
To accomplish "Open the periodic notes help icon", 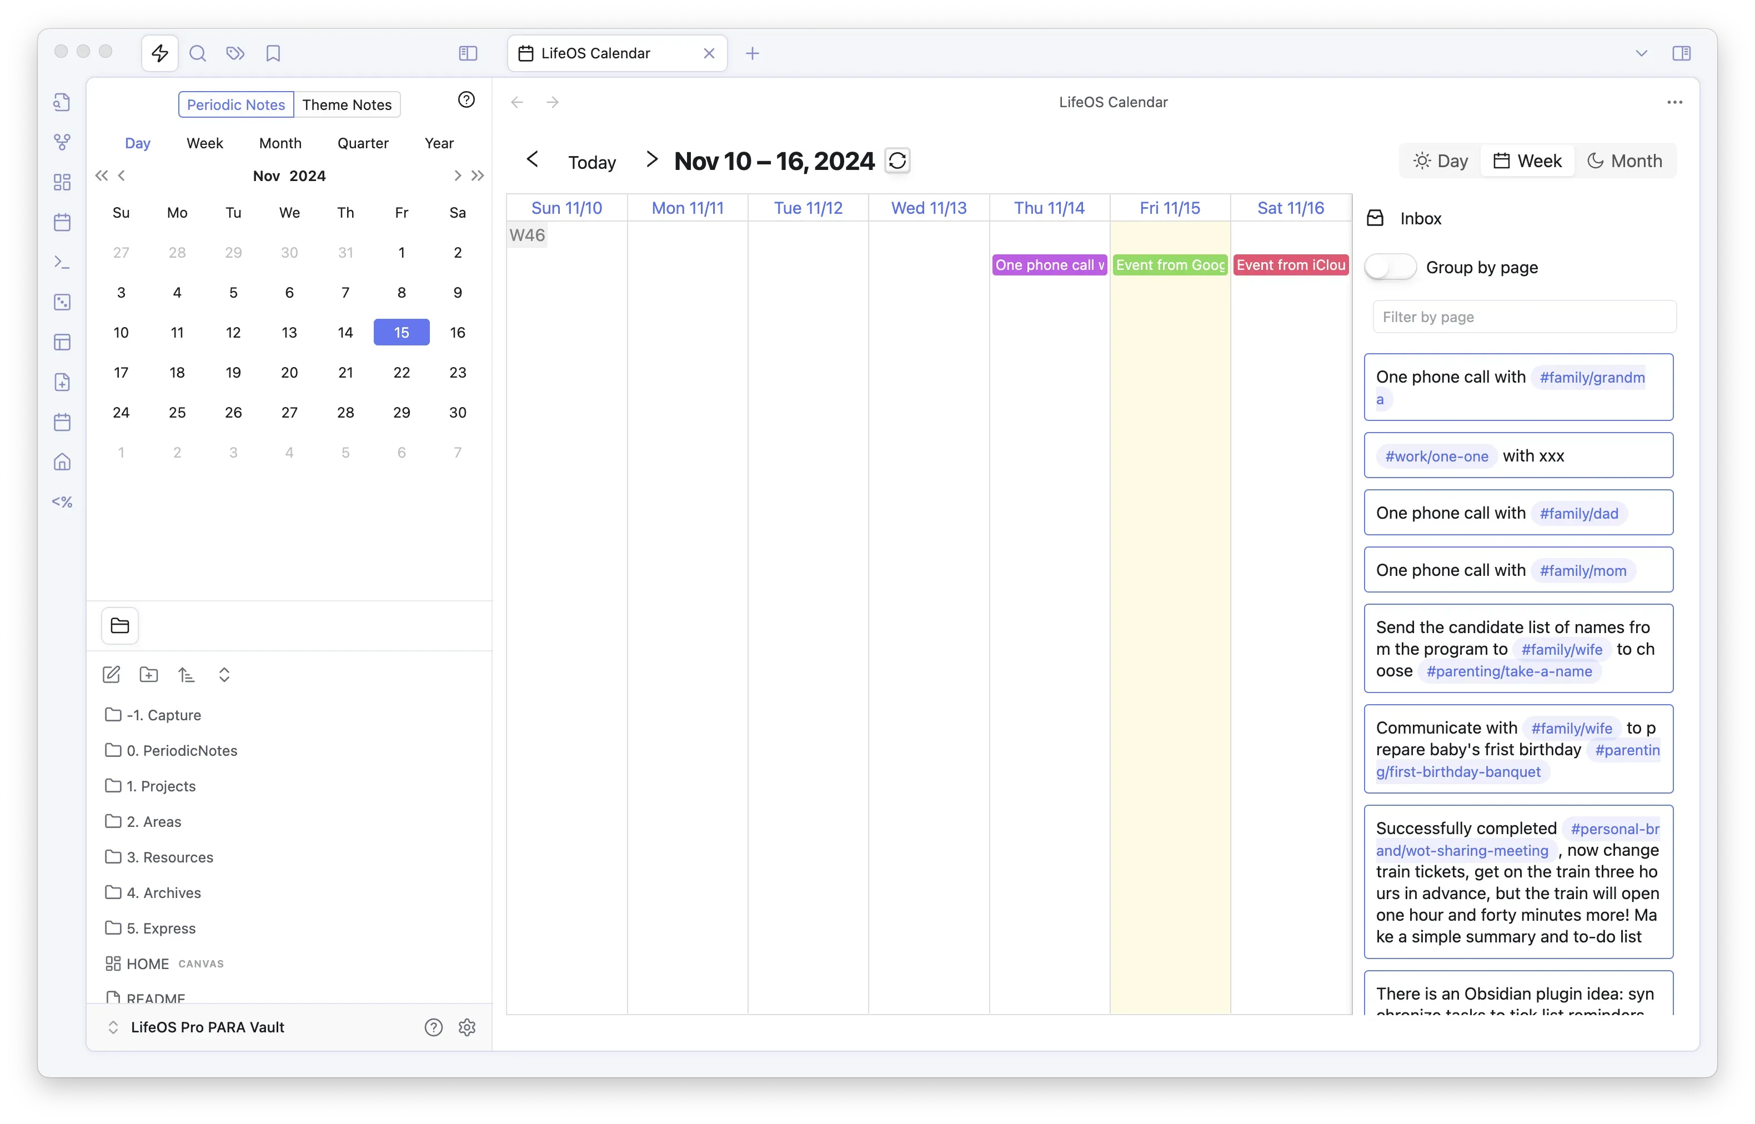I will click(467, 100).
